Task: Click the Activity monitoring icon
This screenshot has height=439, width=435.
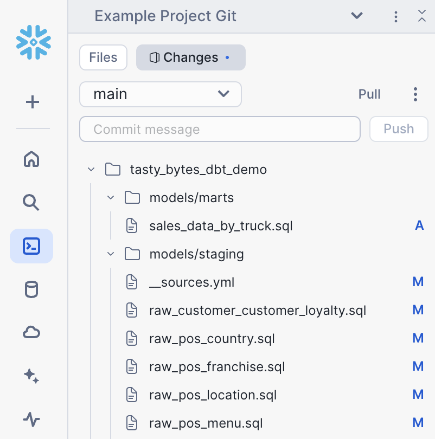Action: [31, 419]
